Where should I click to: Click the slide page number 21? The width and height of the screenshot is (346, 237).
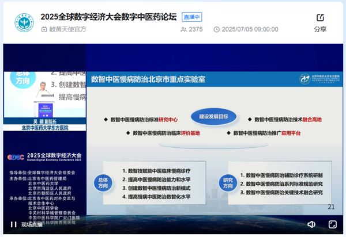tap(331, 207)
